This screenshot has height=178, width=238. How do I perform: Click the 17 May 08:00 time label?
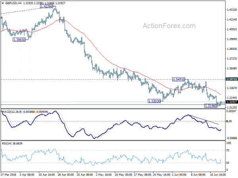[142, 174]
